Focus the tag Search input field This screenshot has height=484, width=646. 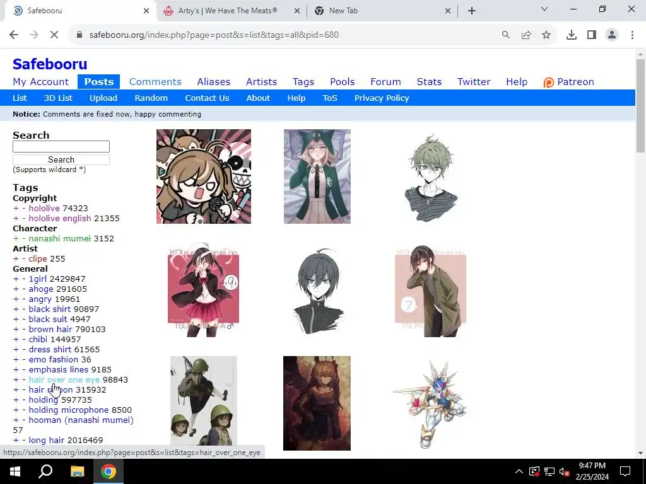61,146
